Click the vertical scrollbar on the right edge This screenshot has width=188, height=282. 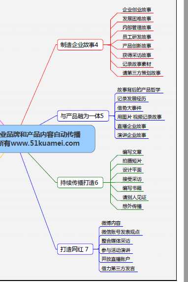tap(186, 141)
